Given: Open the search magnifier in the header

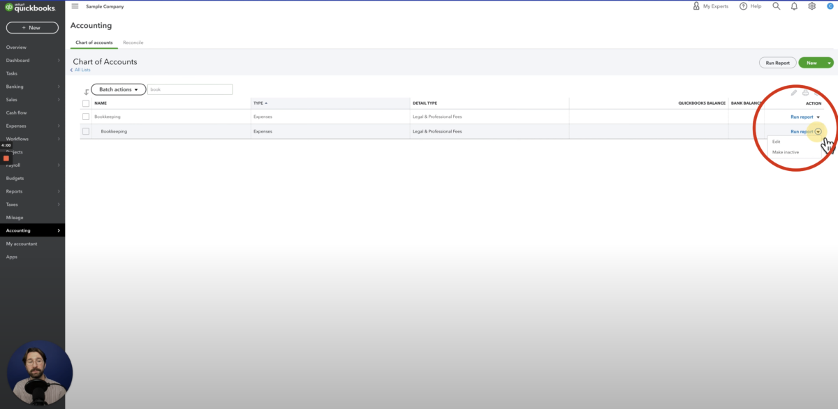Looking at the screenshot, I should pyautogui.click(x=777, y=6).
